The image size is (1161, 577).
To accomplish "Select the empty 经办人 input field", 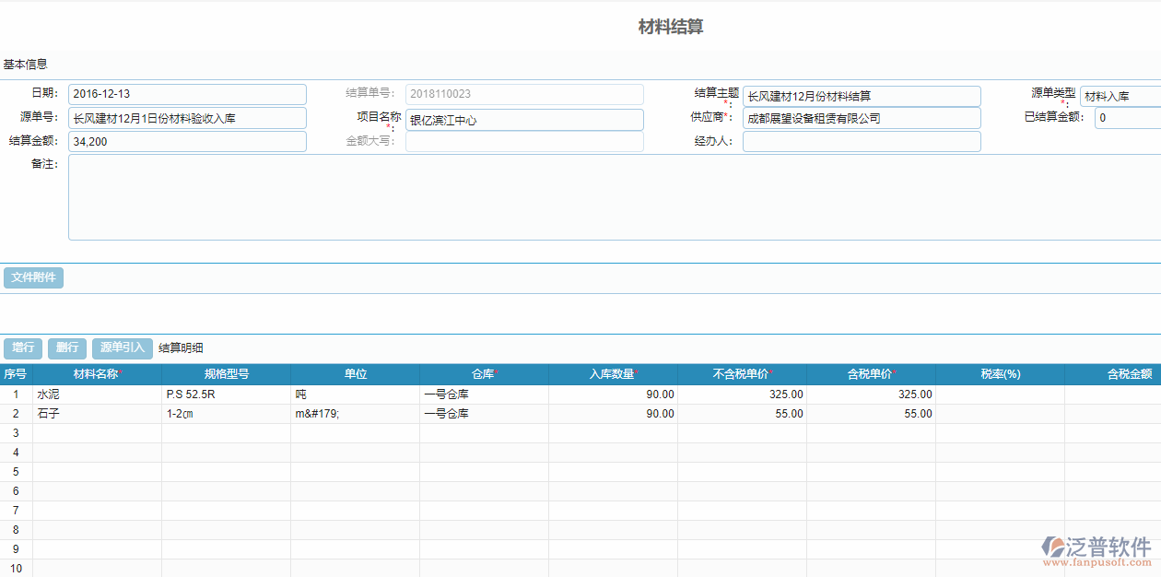I will click(x=862, y=142).
